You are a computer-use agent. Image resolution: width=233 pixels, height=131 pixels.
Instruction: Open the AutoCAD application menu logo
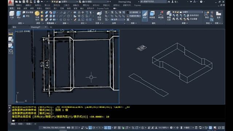[x=11, y=3]
